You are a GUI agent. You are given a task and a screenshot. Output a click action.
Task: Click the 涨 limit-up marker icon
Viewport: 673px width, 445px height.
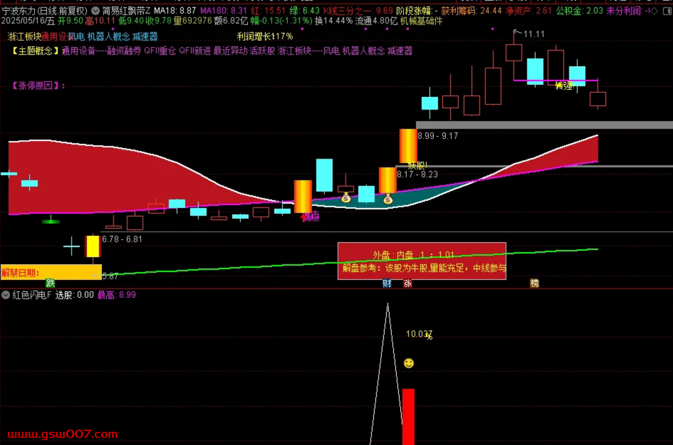tap(408, 283)
